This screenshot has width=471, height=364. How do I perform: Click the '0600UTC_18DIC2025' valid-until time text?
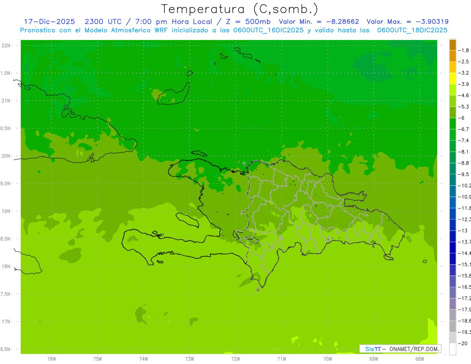point(413,30)
